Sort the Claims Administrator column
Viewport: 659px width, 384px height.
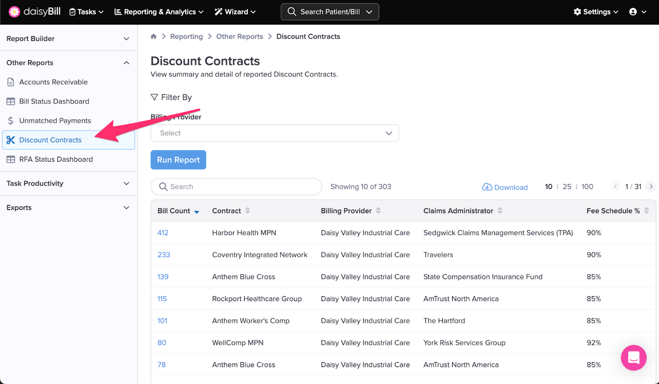(x=500, y=211)
